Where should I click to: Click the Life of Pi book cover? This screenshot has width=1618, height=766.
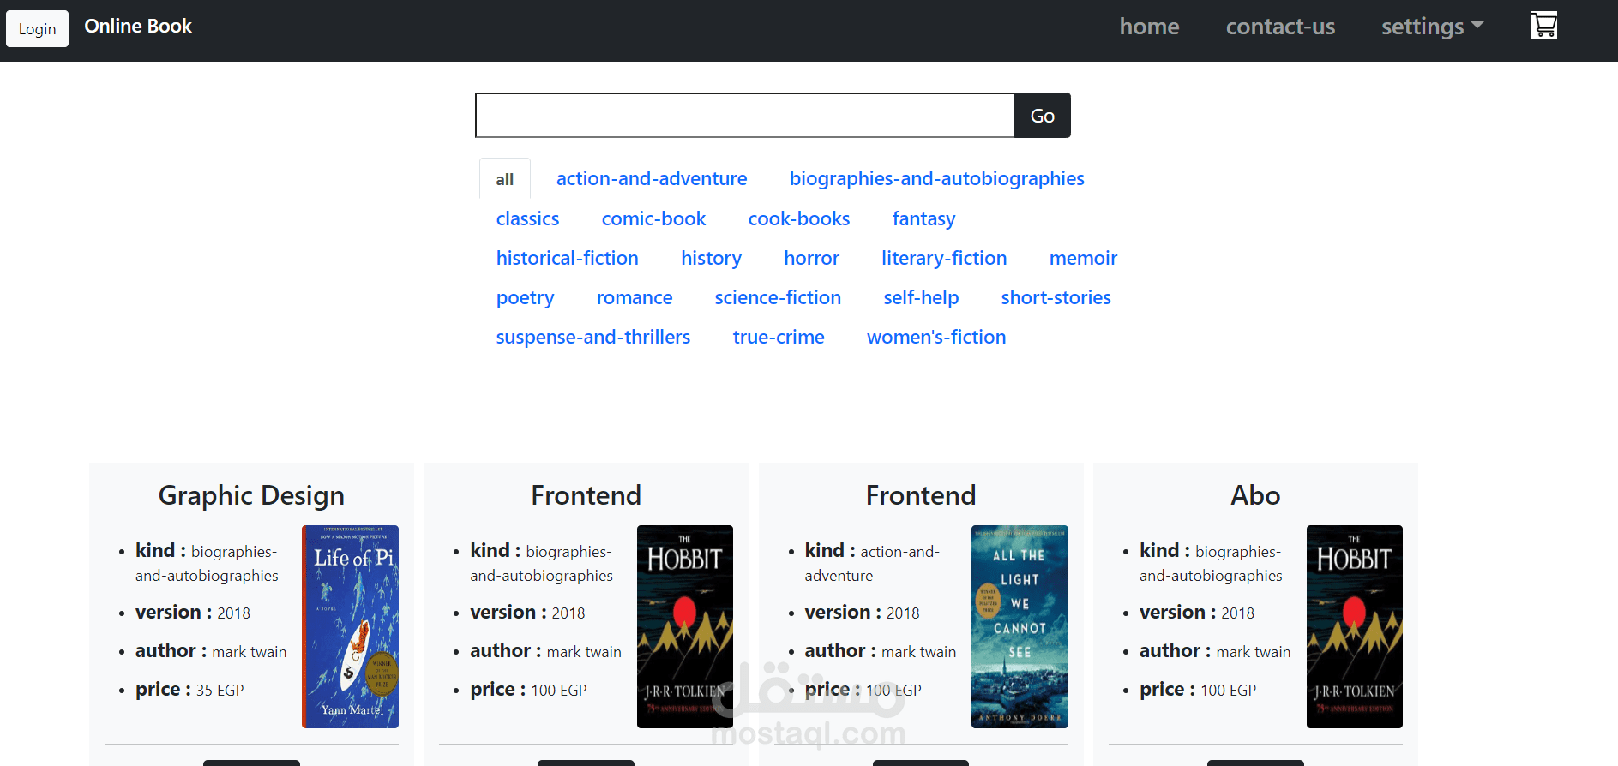pos(350,626)
